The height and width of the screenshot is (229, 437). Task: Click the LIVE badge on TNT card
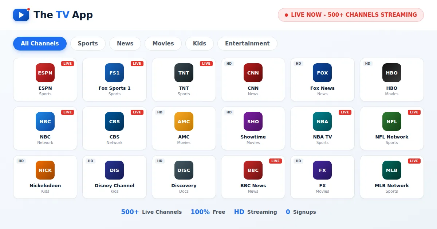(x=206, y=64)
